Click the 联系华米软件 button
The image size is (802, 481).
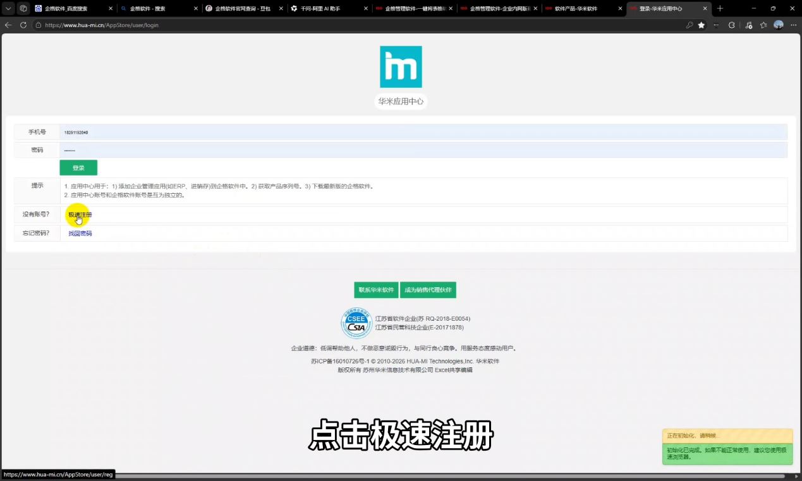tap(376, 290)
